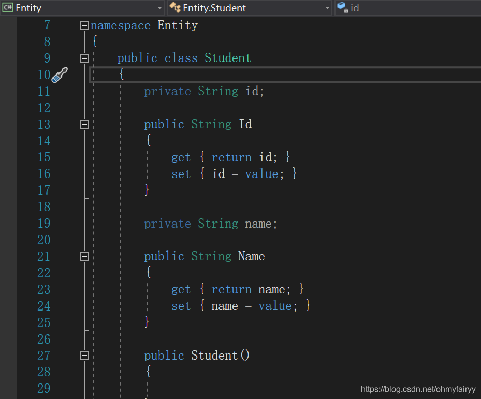
Task: Click the class icon beside Entity.Student
Action: (x=175, y=7)
